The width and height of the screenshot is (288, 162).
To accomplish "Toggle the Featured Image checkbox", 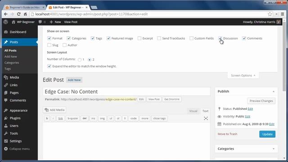I will point(108,38).
